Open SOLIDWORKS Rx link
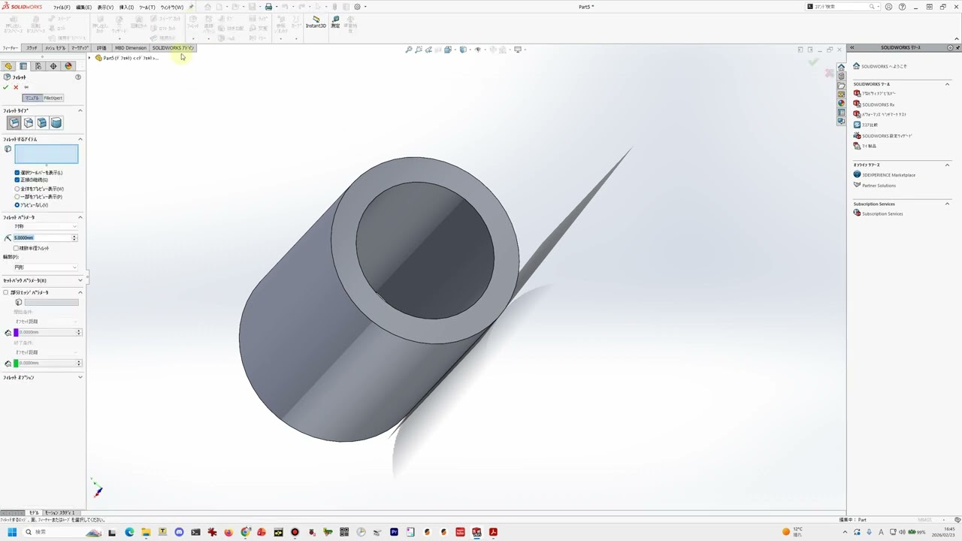Viewport: 962px width, 541px height. [x=878, y=104]
